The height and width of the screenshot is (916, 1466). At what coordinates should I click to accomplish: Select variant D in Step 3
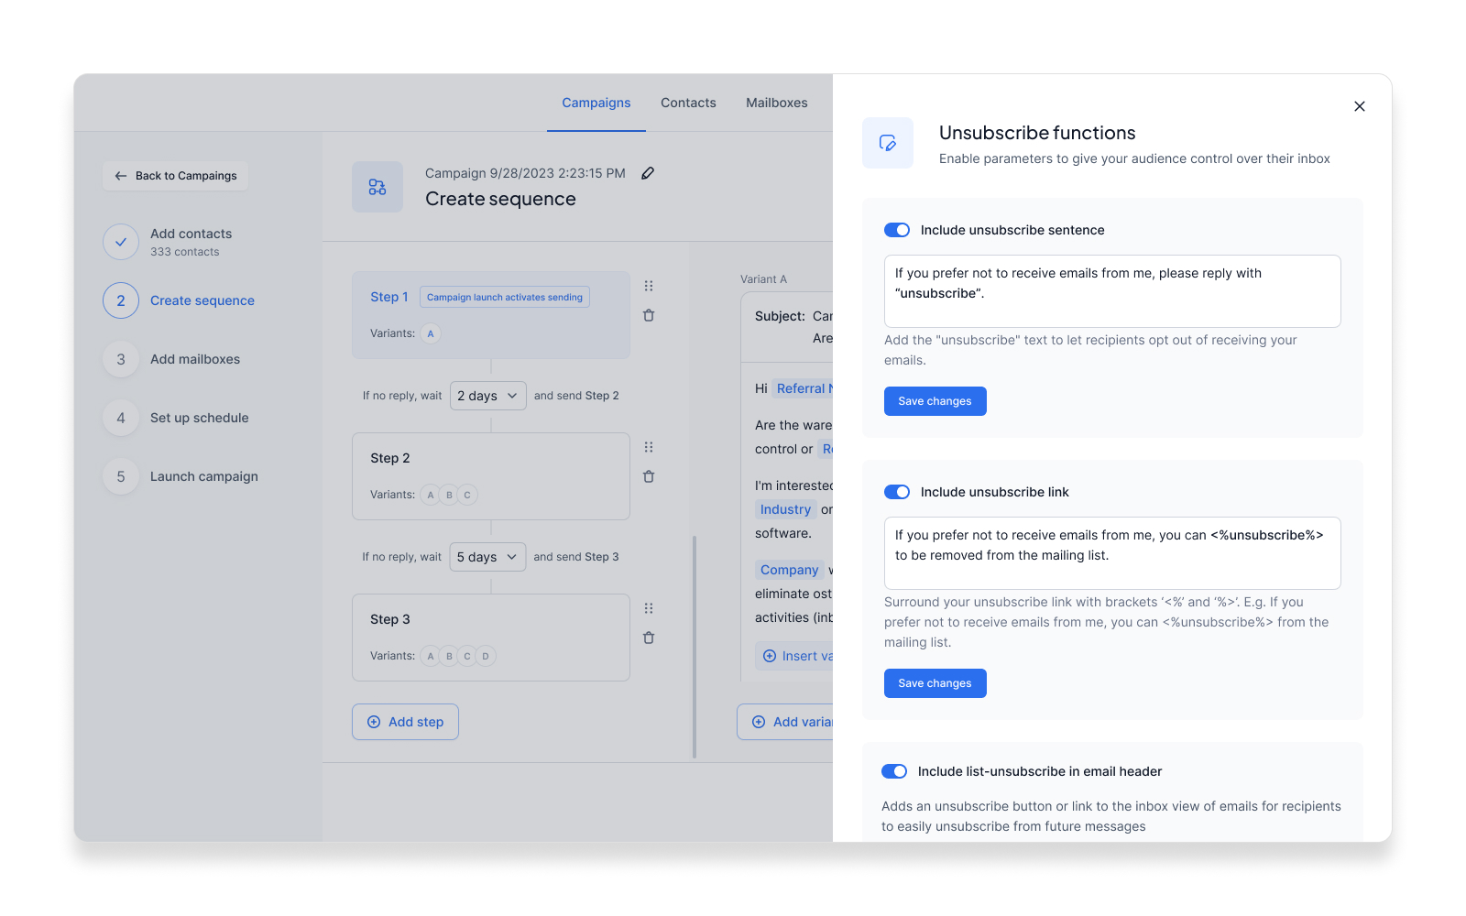(x=486, y=656)
